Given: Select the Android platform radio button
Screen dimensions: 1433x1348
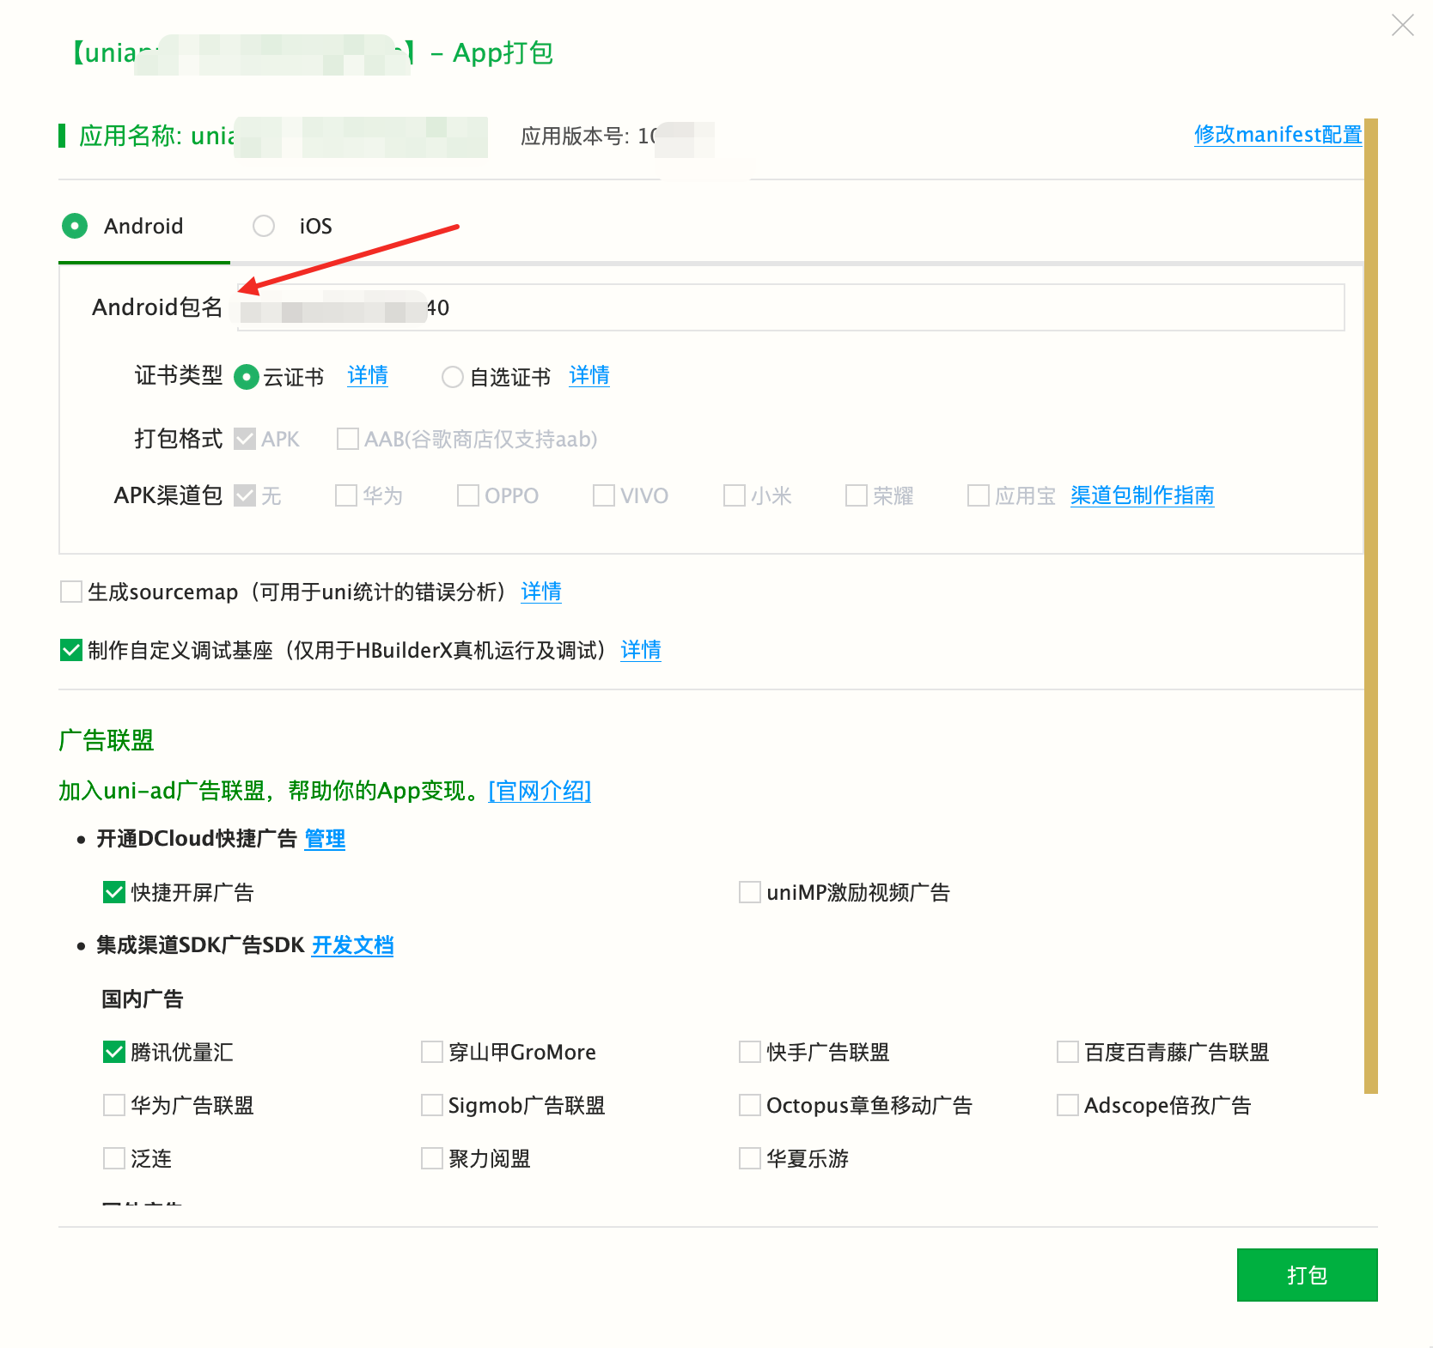Looking at the screenshot, I should [x=75, y=226].
